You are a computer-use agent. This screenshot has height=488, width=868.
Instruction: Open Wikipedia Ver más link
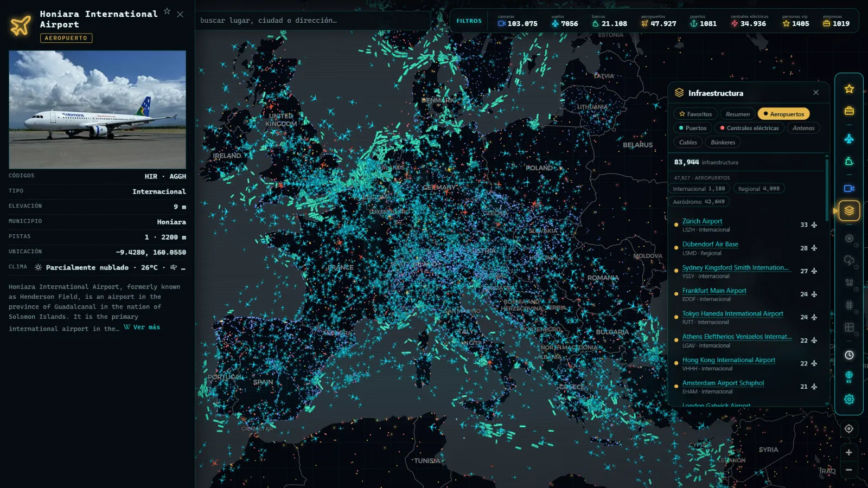click(x=142, y=327)
